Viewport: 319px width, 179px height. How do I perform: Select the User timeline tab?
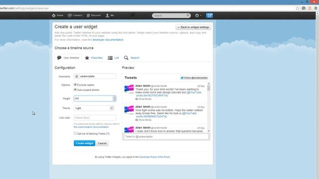click(68, 58)
